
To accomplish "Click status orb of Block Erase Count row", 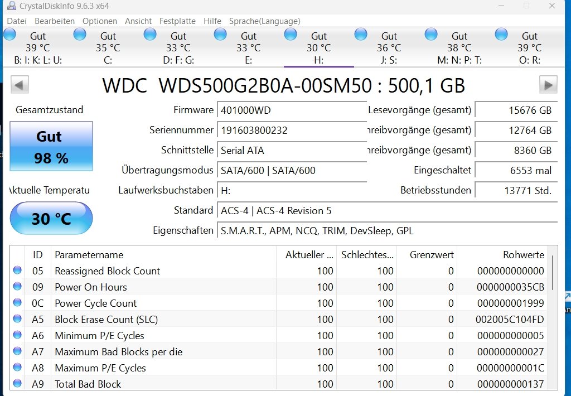I will coord(17,318).
